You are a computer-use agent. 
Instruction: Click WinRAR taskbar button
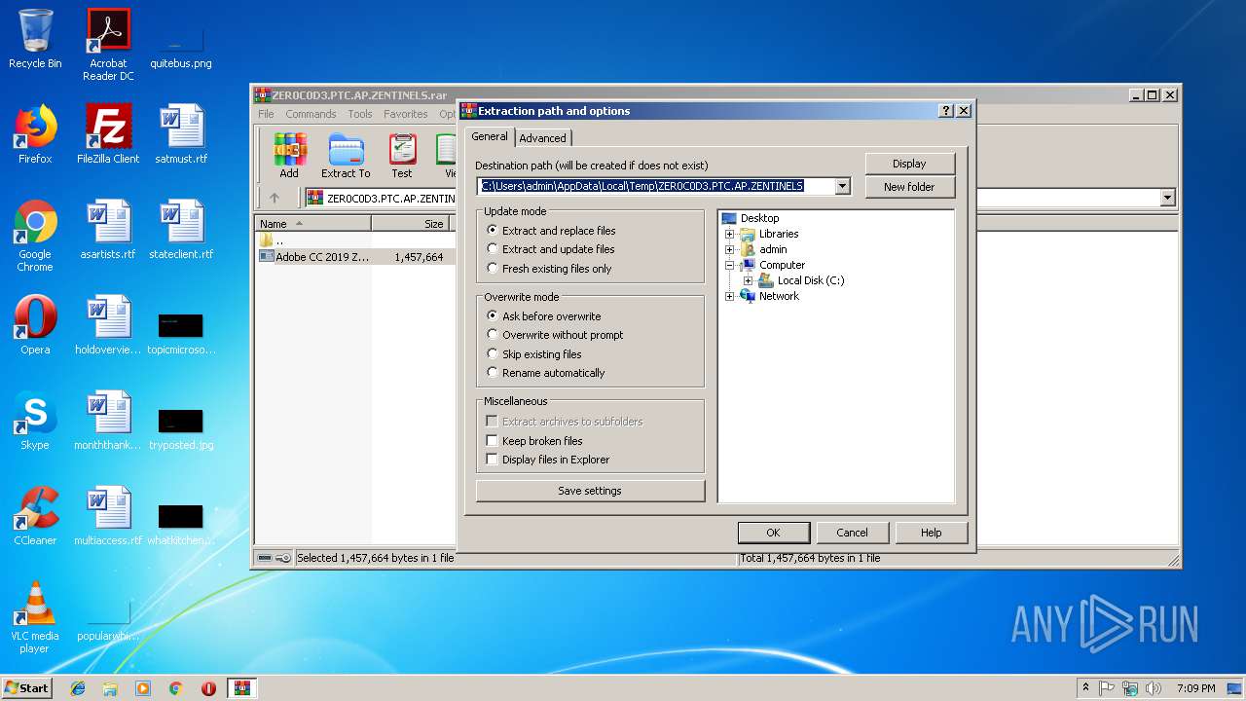pyautogui.click(x=241, y=688)
